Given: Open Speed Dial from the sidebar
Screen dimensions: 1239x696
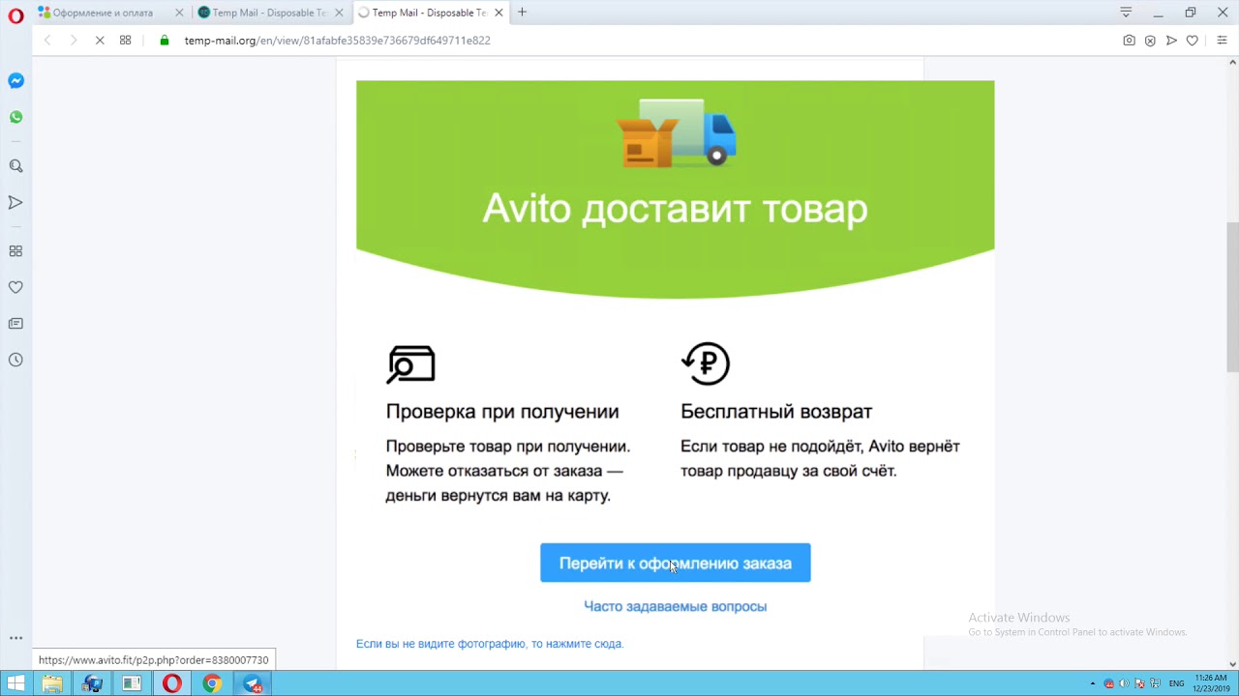Looking at the screenshot, I should (15, 251).
